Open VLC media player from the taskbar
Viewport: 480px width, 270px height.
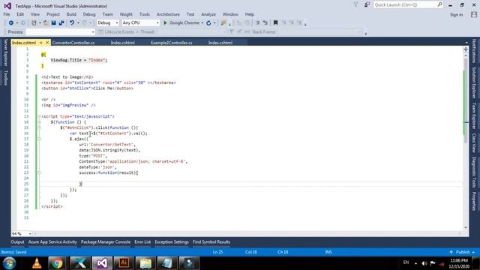(x=37, y=263)
